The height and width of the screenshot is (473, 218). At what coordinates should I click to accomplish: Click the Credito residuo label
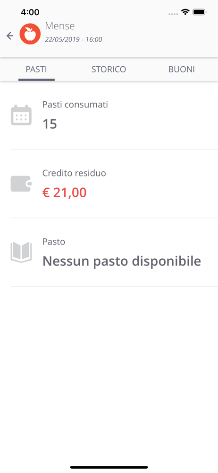(x=74, y=173)
